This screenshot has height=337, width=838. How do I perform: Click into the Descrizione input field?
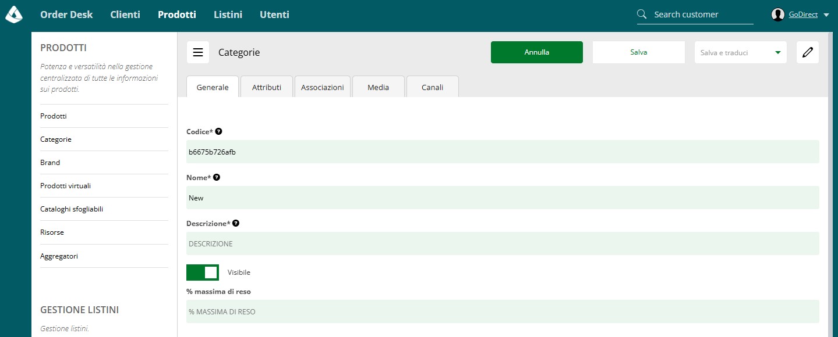pyautogui.click(x=503, y=243)
